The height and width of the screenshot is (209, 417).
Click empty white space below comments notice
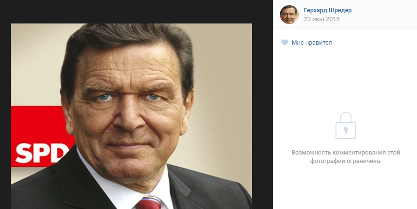click(x=345, y=188)
